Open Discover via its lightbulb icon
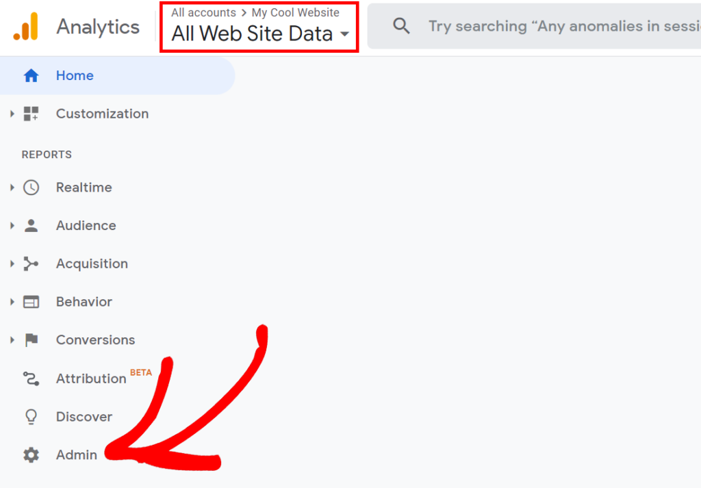701x488 pixels. [31, 416]
